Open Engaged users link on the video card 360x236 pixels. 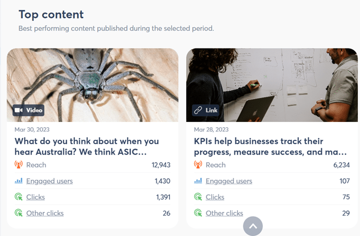pyautogui.click(x=50, y=181)
